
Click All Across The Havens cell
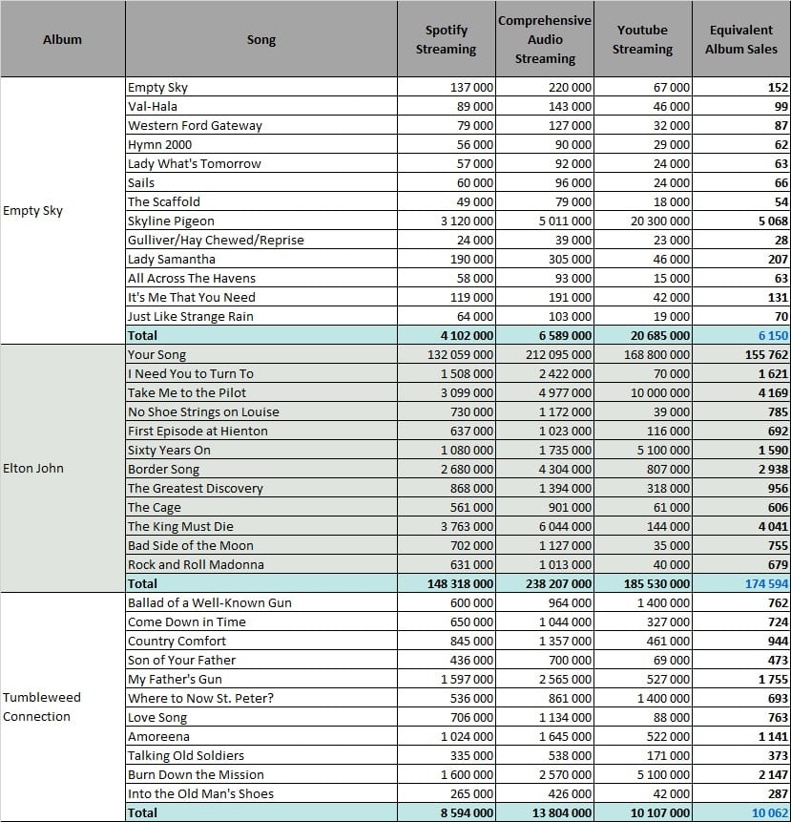[260, 279]
